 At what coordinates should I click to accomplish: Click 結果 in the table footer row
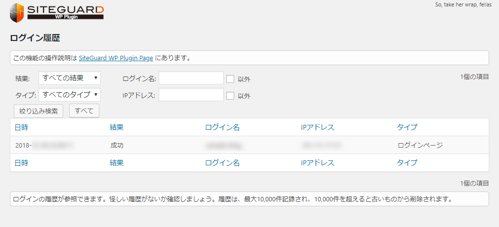116,163
